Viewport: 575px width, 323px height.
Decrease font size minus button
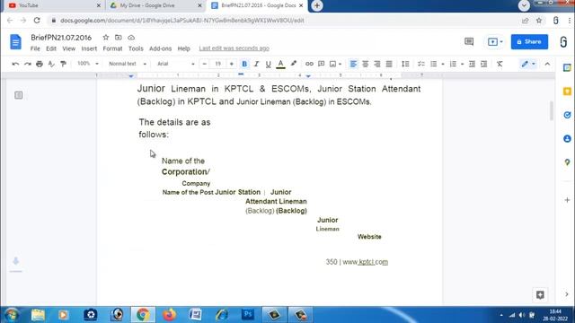pyautogui.click(x=204, y=64)
